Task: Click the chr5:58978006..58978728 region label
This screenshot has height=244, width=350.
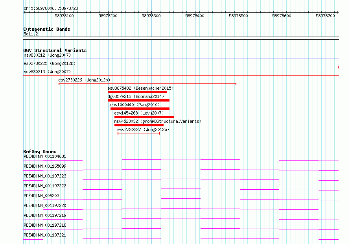Action: point(51,8)
